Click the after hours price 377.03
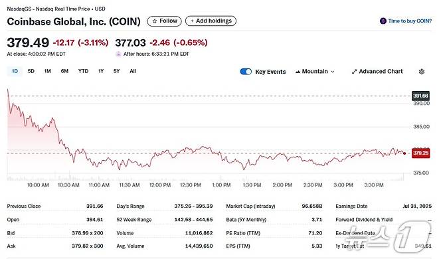Viewport: 437px width, 259px height. coord(130,43)
